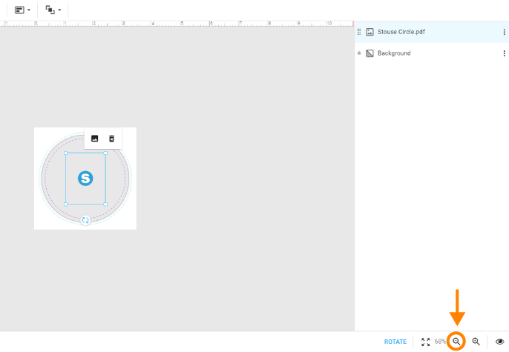Open options menu for Background layer
509x352 pixels.
(x=504, y=53)
